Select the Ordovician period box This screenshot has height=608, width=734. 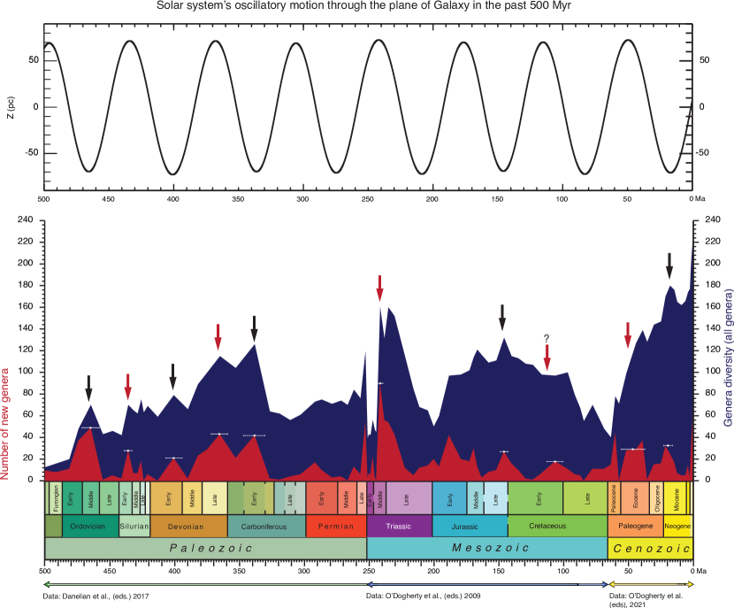point(90,526)
